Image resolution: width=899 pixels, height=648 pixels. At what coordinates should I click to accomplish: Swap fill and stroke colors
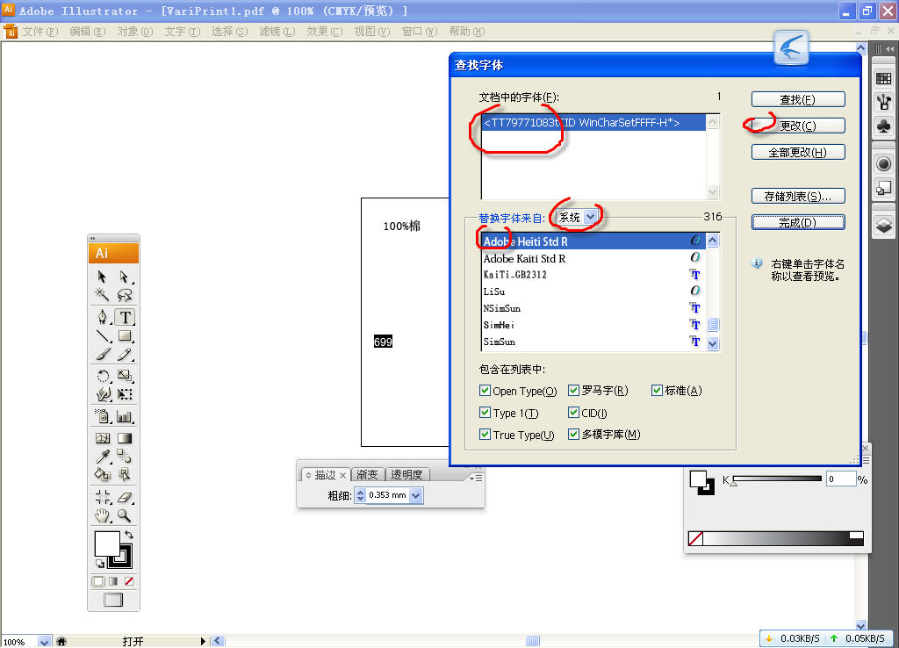click(x=129, y=535)
